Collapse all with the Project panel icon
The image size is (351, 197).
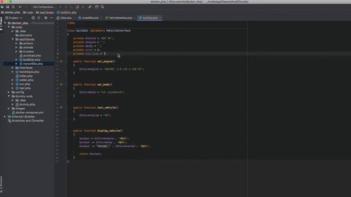point(39,18)
